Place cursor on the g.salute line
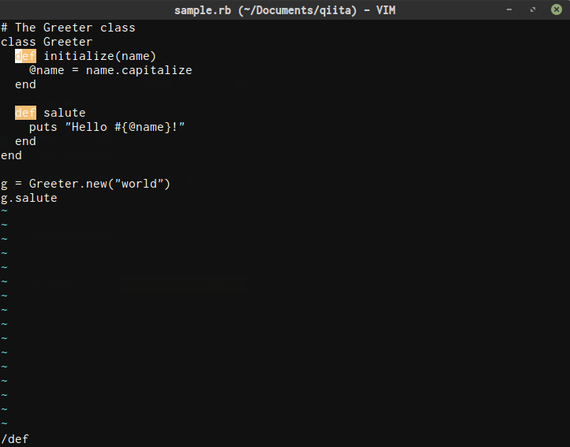Screen dimensions: 570x447 pos(29,198)
